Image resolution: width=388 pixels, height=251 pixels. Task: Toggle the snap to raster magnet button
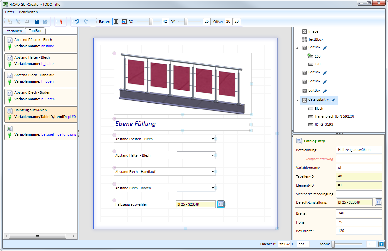pos(124,22)
